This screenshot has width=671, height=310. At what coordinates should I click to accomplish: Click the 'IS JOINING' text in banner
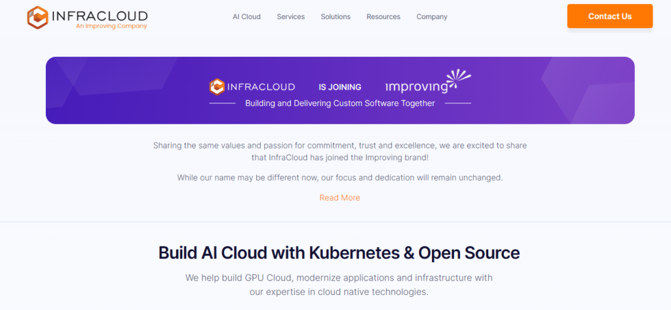click(340, 87)
